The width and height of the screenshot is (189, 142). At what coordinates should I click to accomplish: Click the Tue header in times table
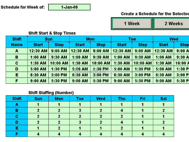click(132, 39)
